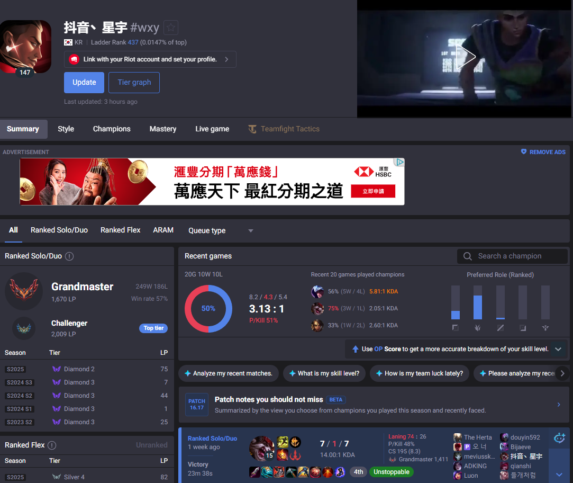Click the Top lane role icon
This screenshot has height=483, width=573.
pos(456,328)
